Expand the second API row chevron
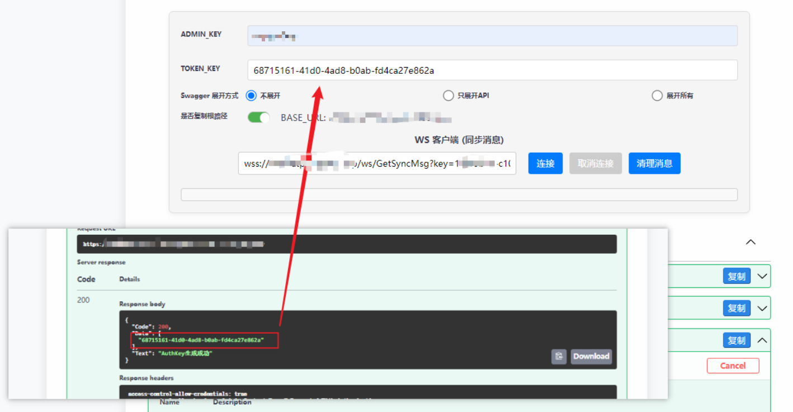 pos(762,308)
